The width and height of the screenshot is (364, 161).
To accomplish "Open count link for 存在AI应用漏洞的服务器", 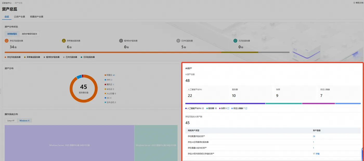I will click(313, 142).
